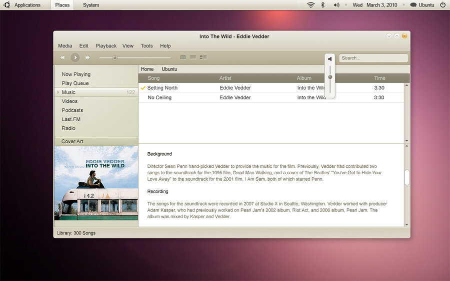Select Radio in sidebar
The height and width of the screenshot is (281, 450).
tap(68, 128)
